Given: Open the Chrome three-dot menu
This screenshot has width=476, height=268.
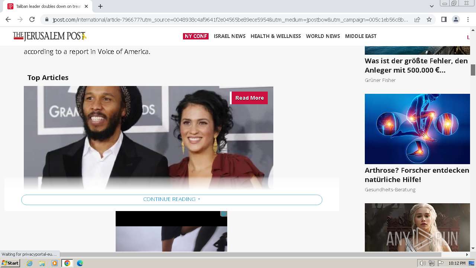Looking at the screenshot, I should [x=468, y=19].
